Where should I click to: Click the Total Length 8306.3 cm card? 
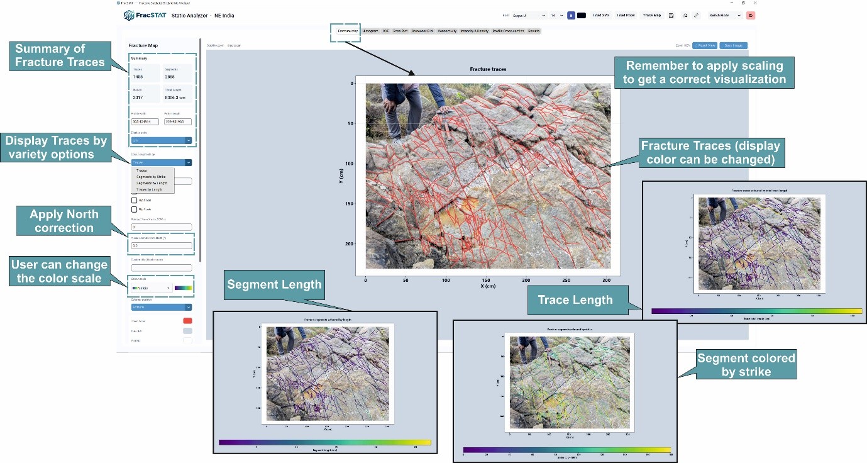178,94
